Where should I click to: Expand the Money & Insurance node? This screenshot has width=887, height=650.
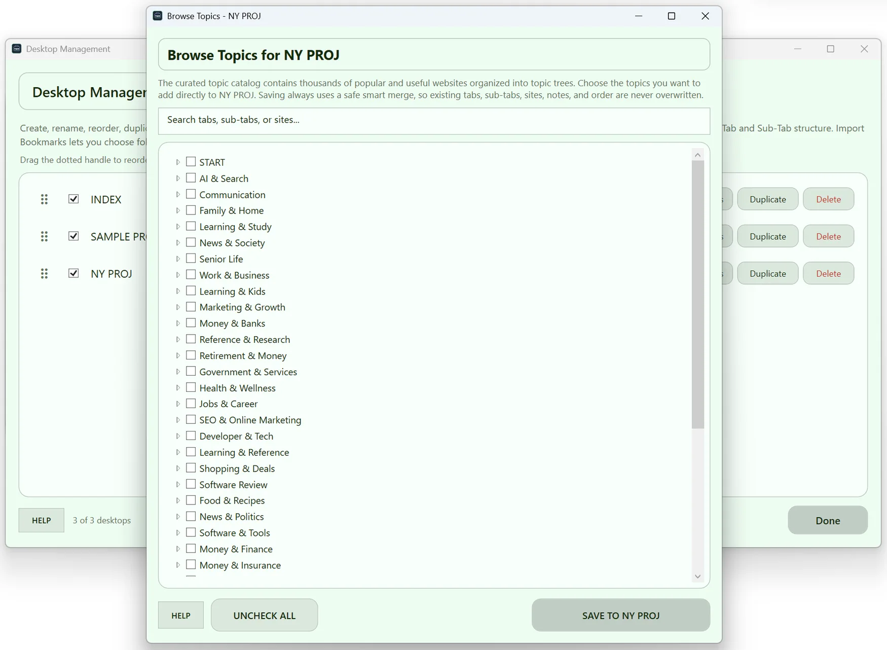[x=178, y=565]
